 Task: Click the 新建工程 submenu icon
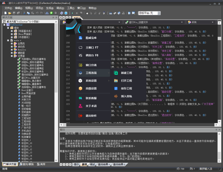[116, 73]
